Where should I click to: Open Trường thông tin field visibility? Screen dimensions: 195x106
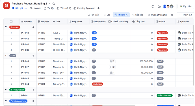coord(157,15)
